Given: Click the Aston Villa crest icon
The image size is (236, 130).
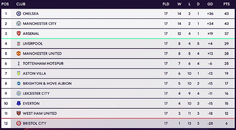Looking at the screenshot, I should pos(18,74).
